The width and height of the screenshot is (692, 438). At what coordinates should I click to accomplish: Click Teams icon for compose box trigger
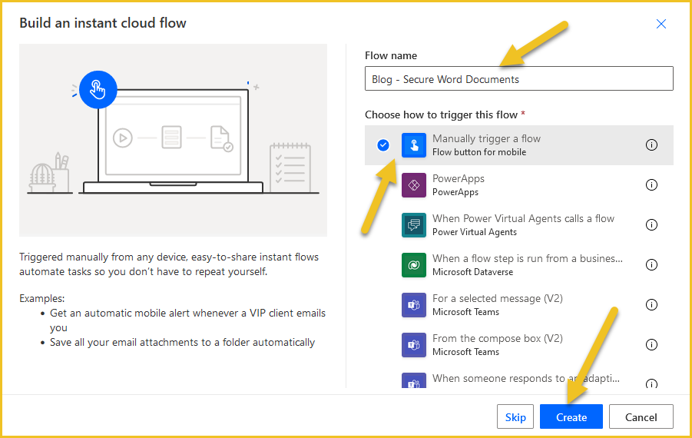click(414, 345)
